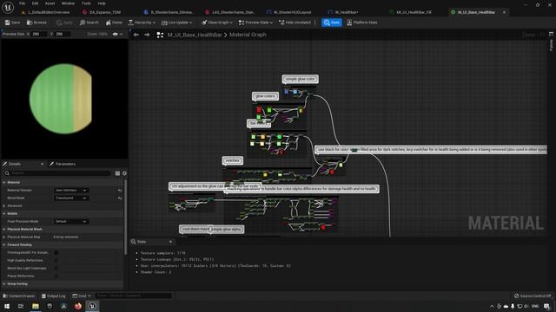This screenshot has width=556, height=312.
Task: Open Float Precision Mode dropdown
Action: coord(71,222)
